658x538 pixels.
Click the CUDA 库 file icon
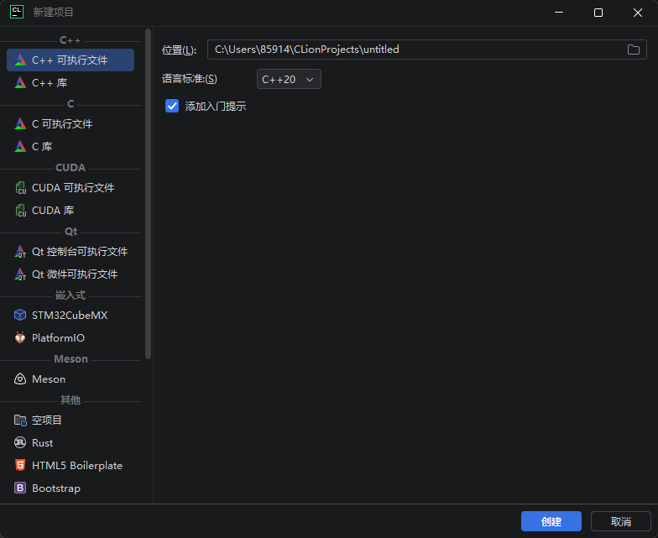click(20, 210)
